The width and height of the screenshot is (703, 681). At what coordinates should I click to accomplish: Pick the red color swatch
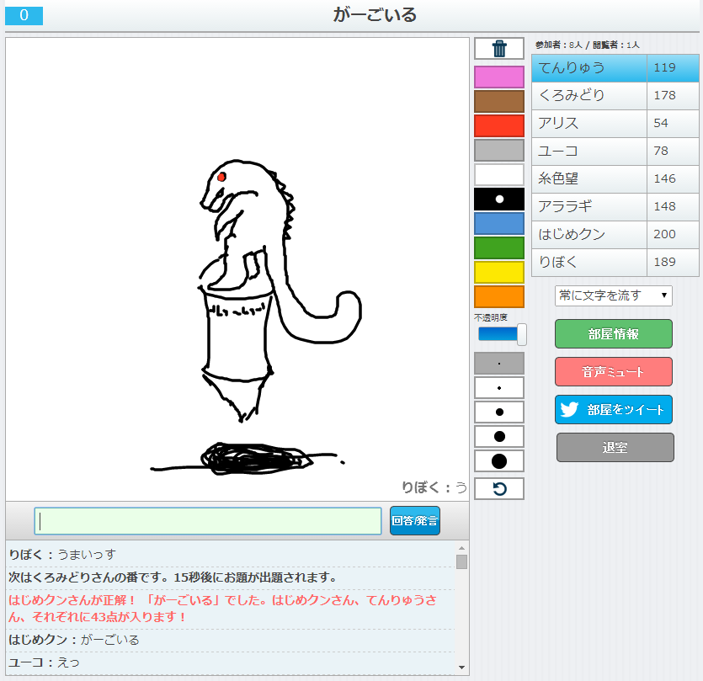(499, 125)
